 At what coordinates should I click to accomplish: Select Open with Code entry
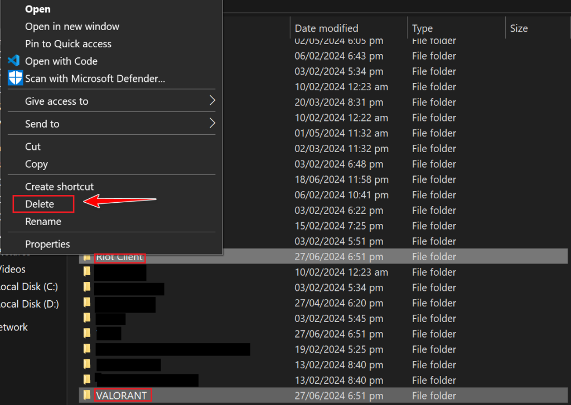tap(61, 61)
